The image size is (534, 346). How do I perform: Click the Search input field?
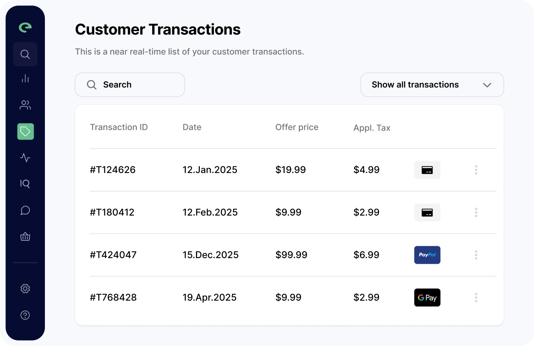(x=130, y=85)
